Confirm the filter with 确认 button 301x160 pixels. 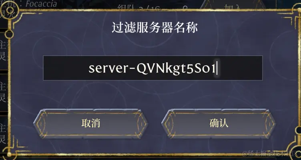[x=219, y=124]
